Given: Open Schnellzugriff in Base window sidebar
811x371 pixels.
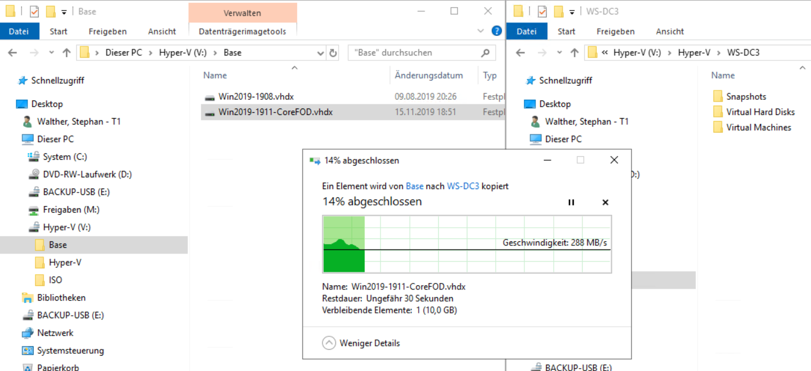Looking at the screenshot, I should coord(58,80).
